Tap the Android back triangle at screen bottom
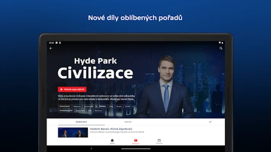Image resolution: width=271 pixels, height=152 pixels. pos(91,148)
